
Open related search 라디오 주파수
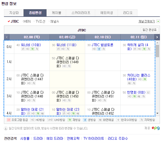[x=118, y=138]
